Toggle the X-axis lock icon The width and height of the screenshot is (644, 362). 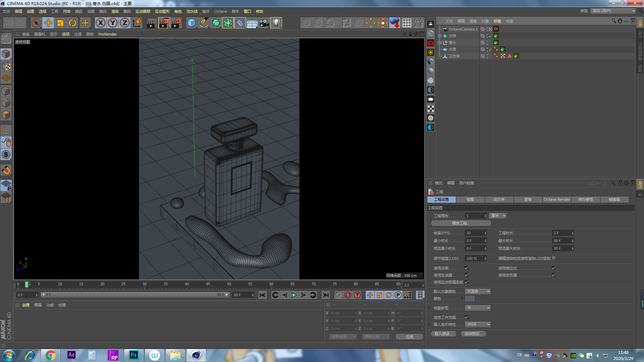[100, 23]
